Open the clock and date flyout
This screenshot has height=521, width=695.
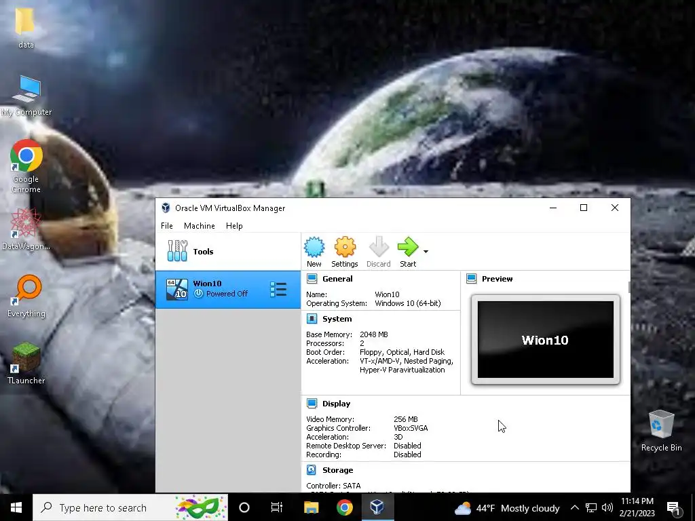[x=637, y=507]
